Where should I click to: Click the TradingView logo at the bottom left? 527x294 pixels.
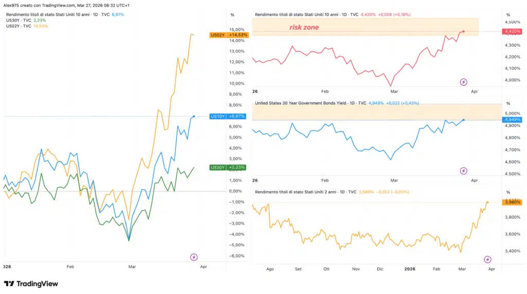31,284
